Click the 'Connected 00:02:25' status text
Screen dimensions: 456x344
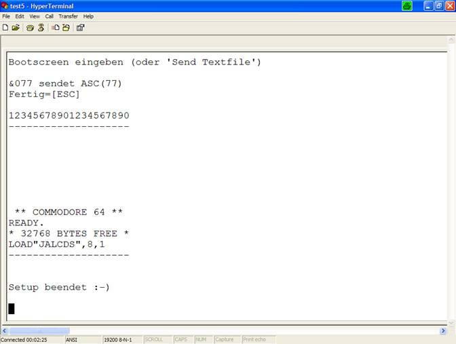pyautogui.click(x=24, y=340)
